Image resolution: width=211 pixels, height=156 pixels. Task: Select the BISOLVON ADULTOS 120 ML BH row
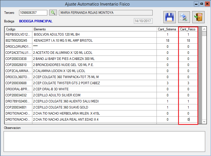point(94,35)
